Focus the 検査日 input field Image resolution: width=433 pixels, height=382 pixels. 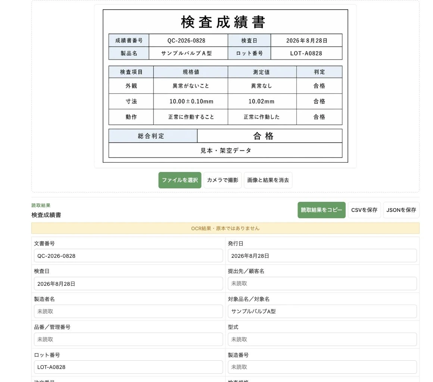click(x=128, y=284)
